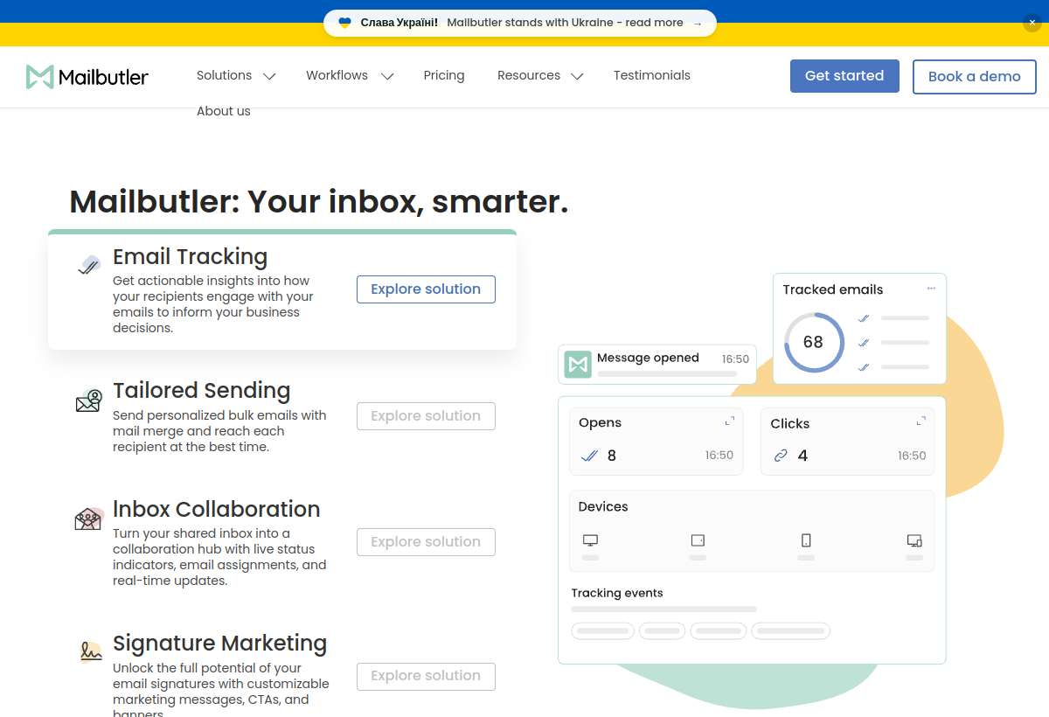Click the first check in Tracked emails
This screenshot has width=1049, height=717.
point(864,318)
